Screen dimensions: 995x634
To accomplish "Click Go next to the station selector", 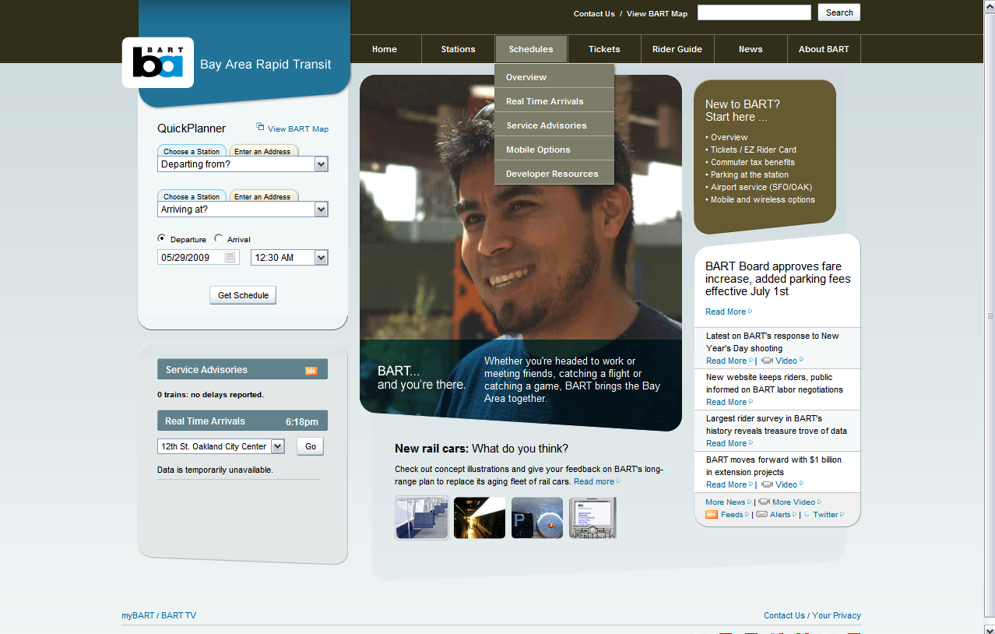I will (x=310, y=446).
